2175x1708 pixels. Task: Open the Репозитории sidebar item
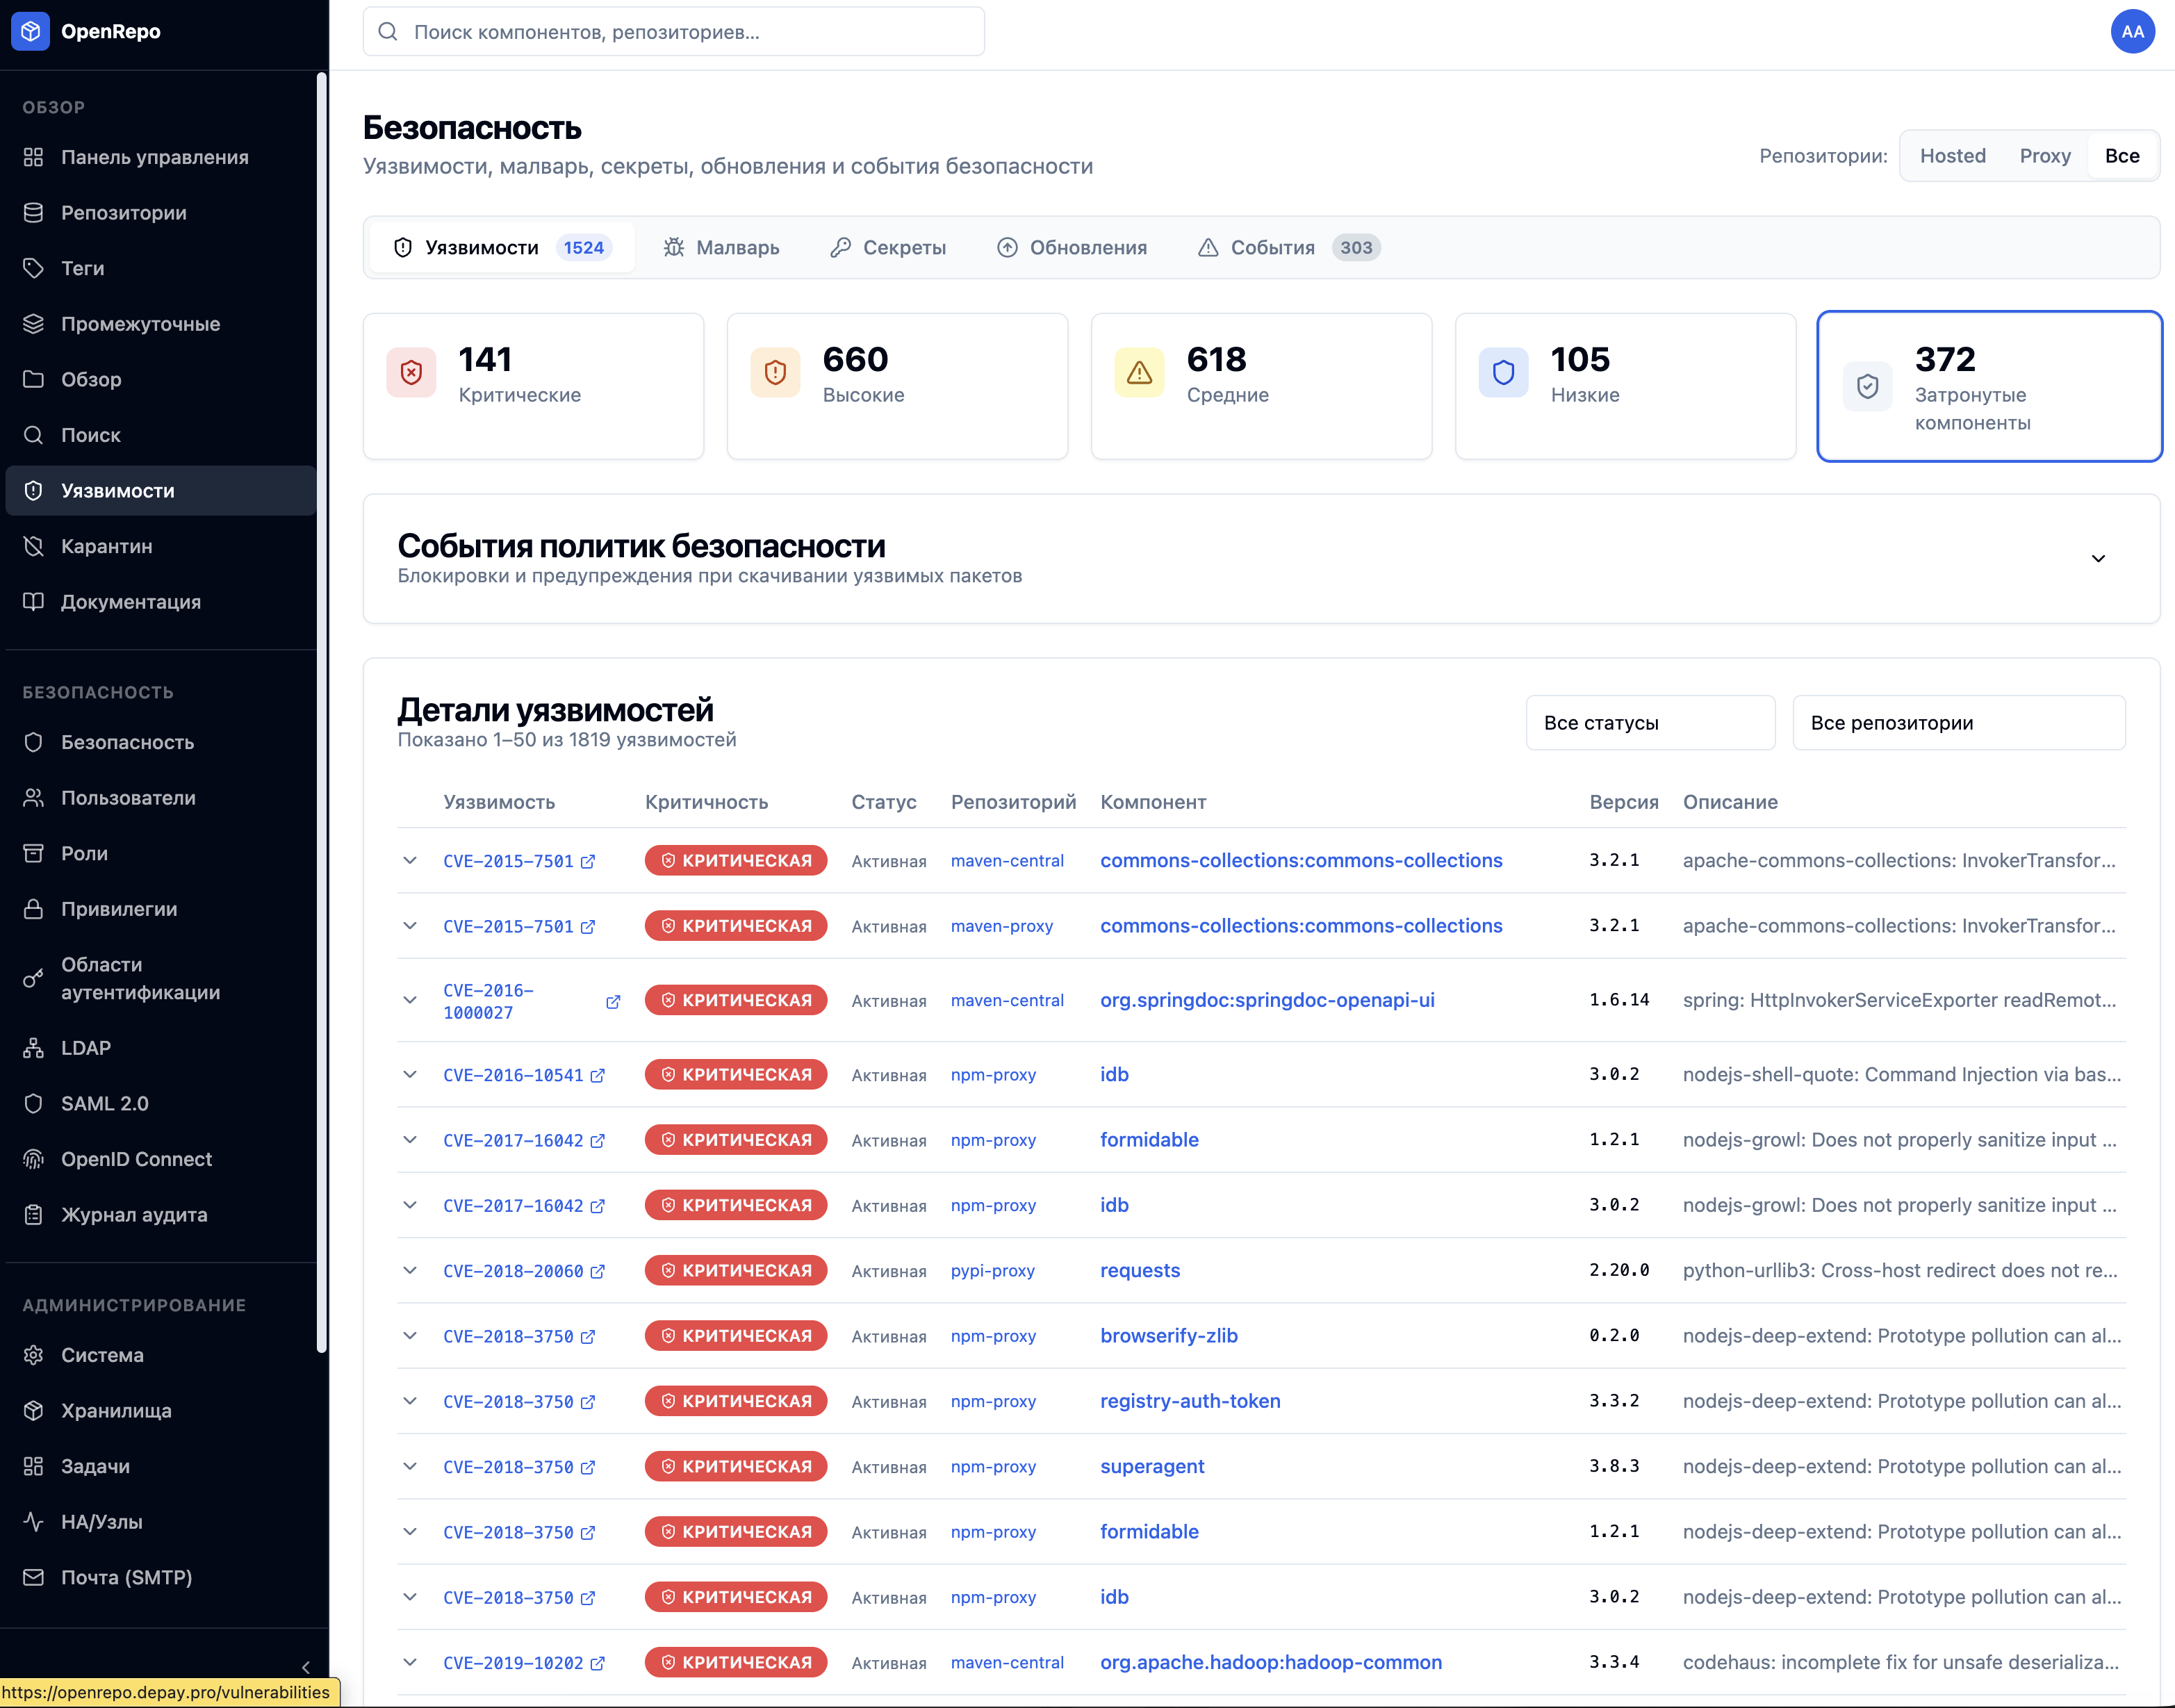tap(160, 213)
